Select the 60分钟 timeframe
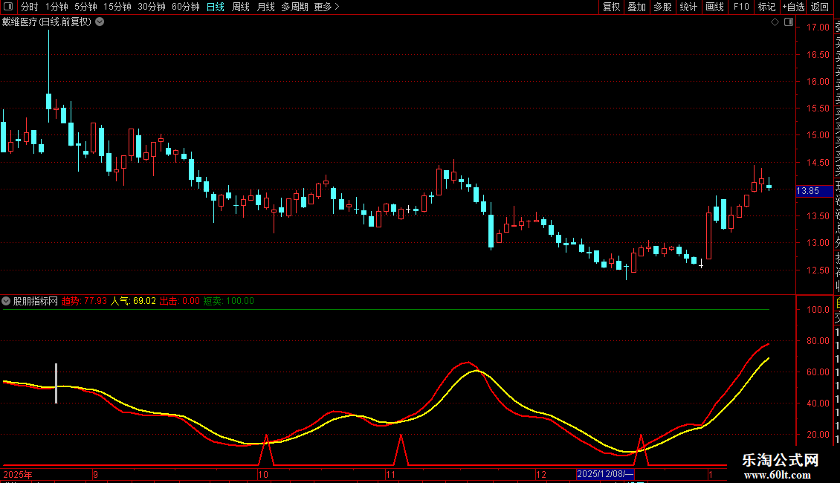Image resolution: width=840 pixels, height=483 pixels. [x=185, y=7]
